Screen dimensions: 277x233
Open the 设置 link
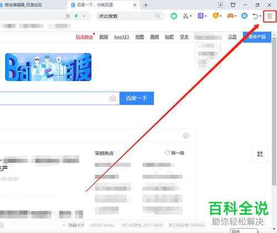coord(232,37)
